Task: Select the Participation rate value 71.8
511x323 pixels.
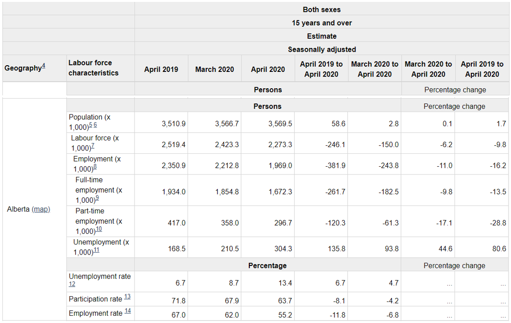Action: [x=178, y=300]
